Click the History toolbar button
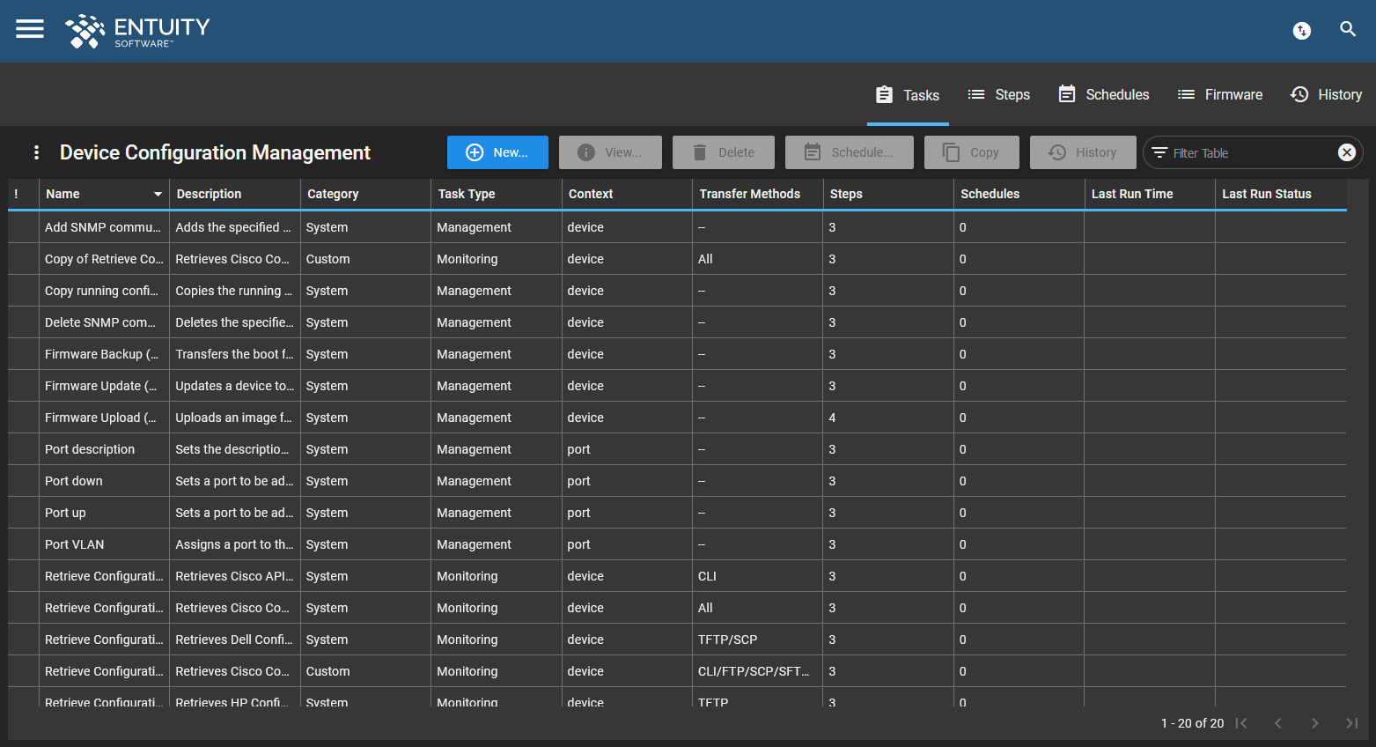 point(1083,152)
